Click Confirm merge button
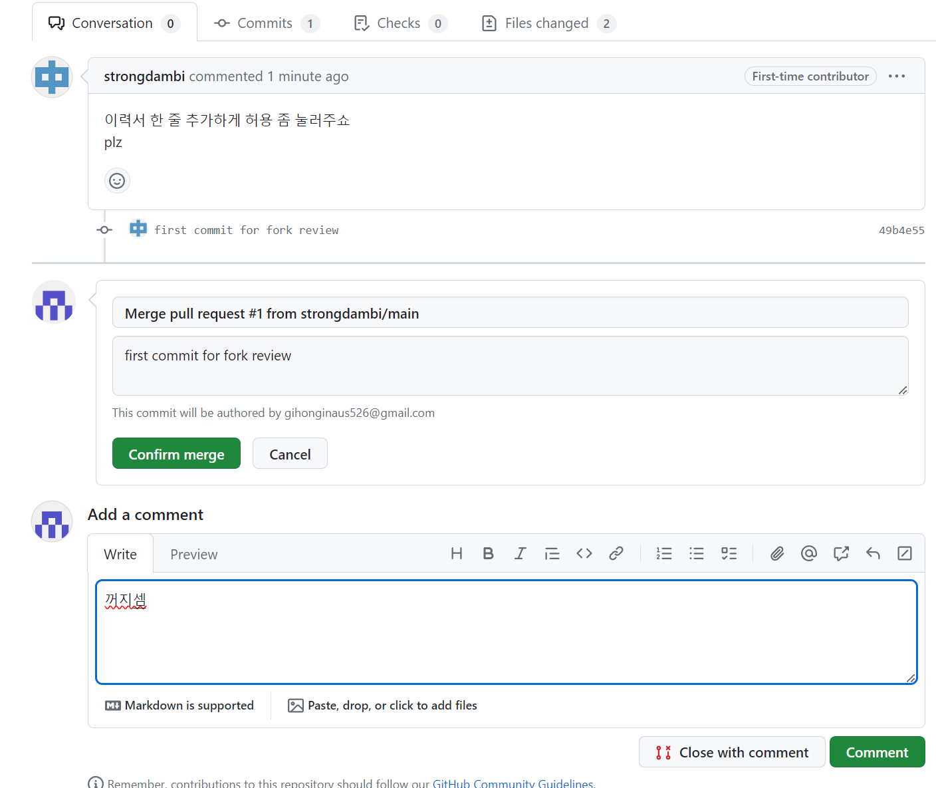The height and width of the screenshot is (788, 936). (x=176, y=454)
